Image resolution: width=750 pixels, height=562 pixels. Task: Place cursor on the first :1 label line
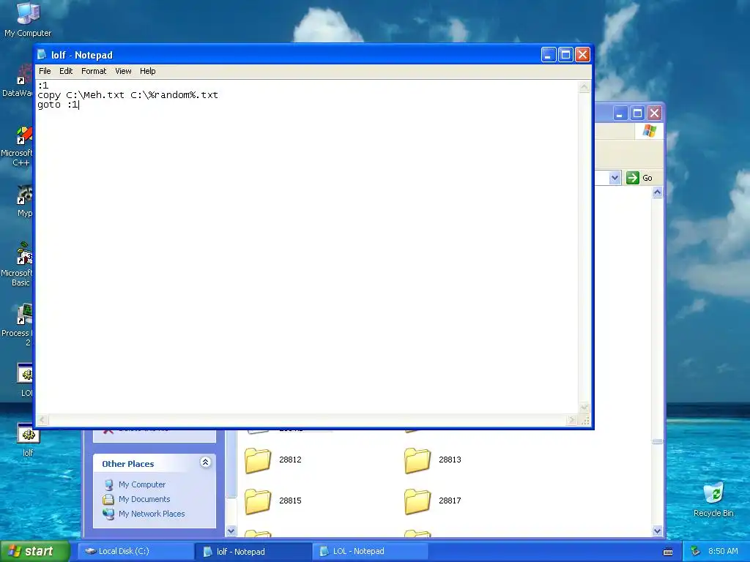[x=43, y=86]
